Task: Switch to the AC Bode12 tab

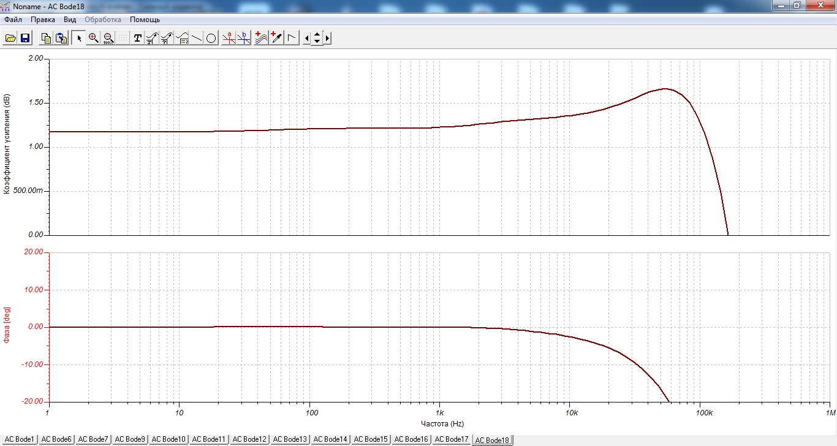Action: (249, 439)
